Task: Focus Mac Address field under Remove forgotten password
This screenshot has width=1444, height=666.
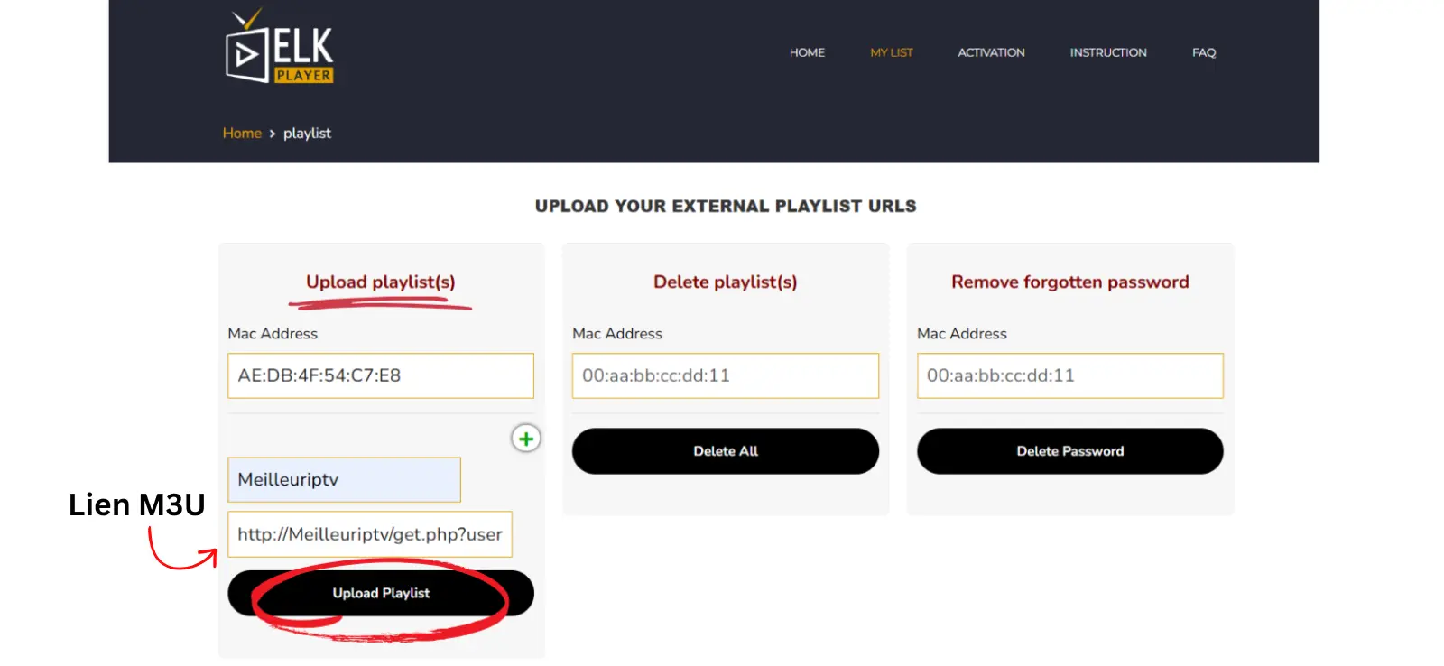Action: click(x=1069, y=375)
